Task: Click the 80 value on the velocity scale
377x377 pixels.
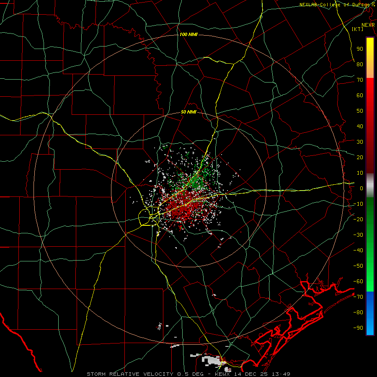Action: (x=360, y=64)
